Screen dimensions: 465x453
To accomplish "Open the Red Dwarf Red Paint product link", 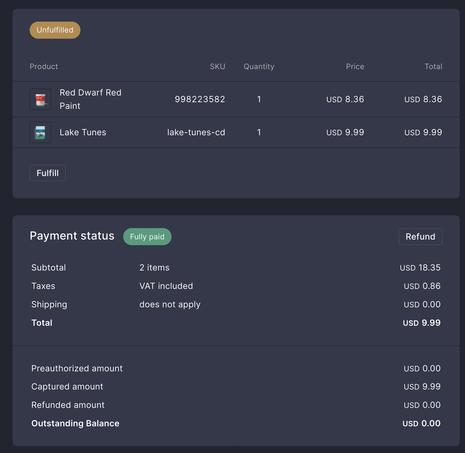I will pos(90,99).
